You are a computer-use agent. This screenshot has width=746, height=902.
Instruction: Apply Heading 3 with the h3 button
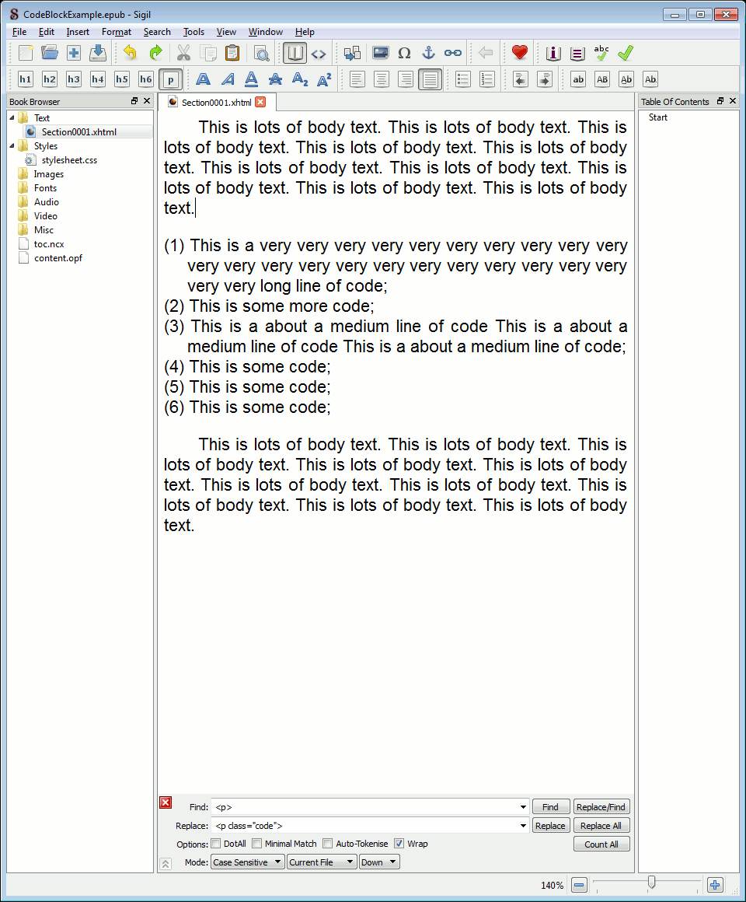pos(74,79)
